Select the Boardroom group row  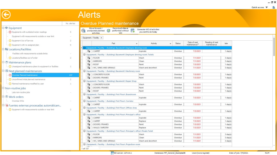tap(157, 94)
